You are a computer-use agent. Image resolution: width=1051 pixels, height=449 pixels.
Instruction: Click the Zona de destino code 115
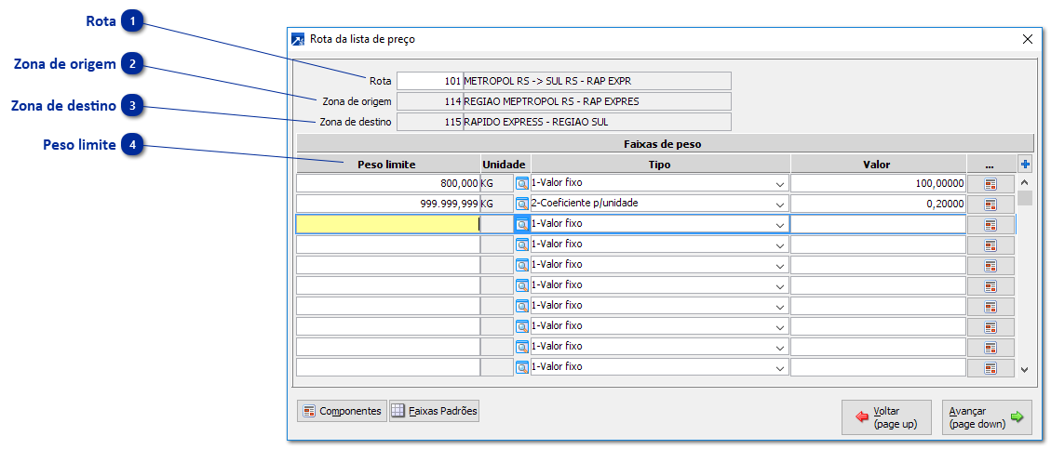429,122
